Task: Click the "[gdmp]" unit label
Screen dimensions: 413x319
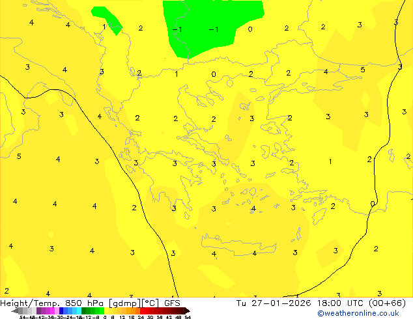Action: pyautogui.click(x=124, y=303)
